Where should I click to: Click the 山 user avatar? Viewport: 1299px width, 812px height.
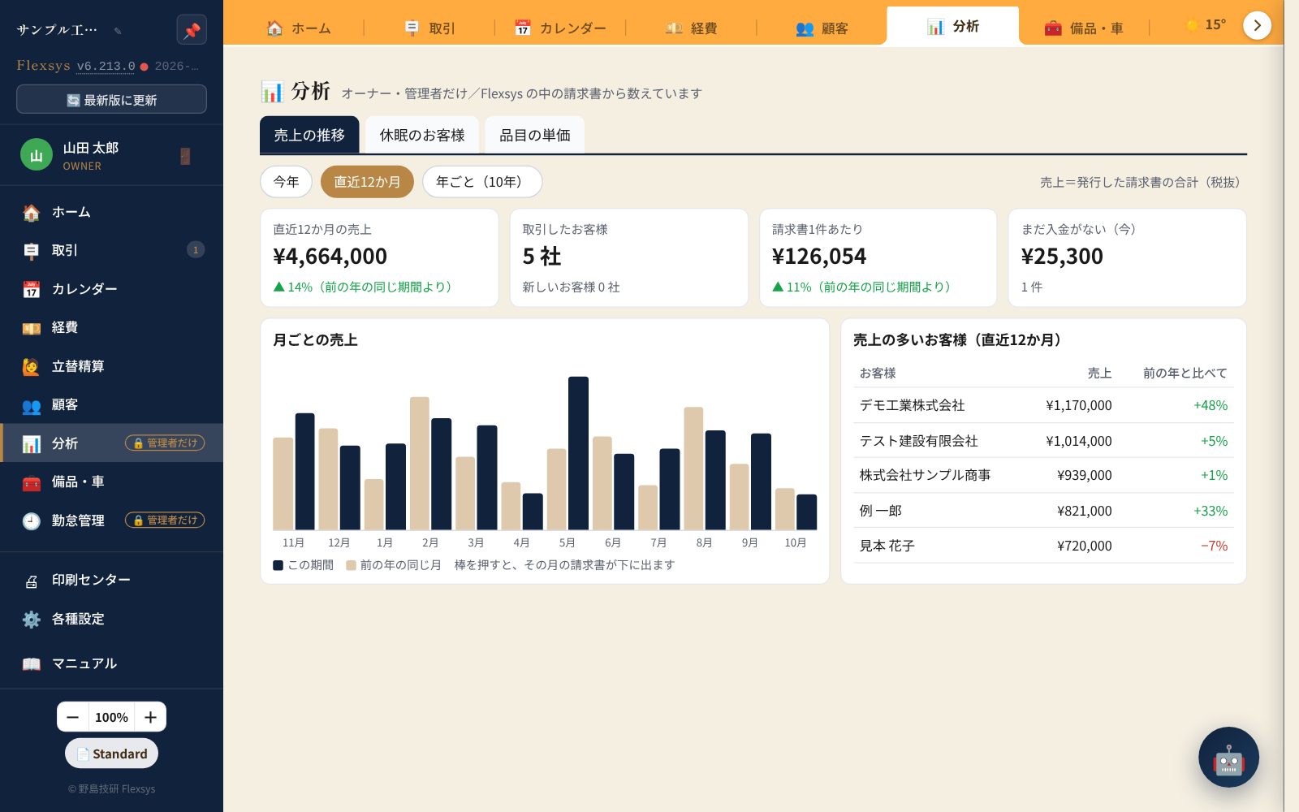tap(37, 155)
